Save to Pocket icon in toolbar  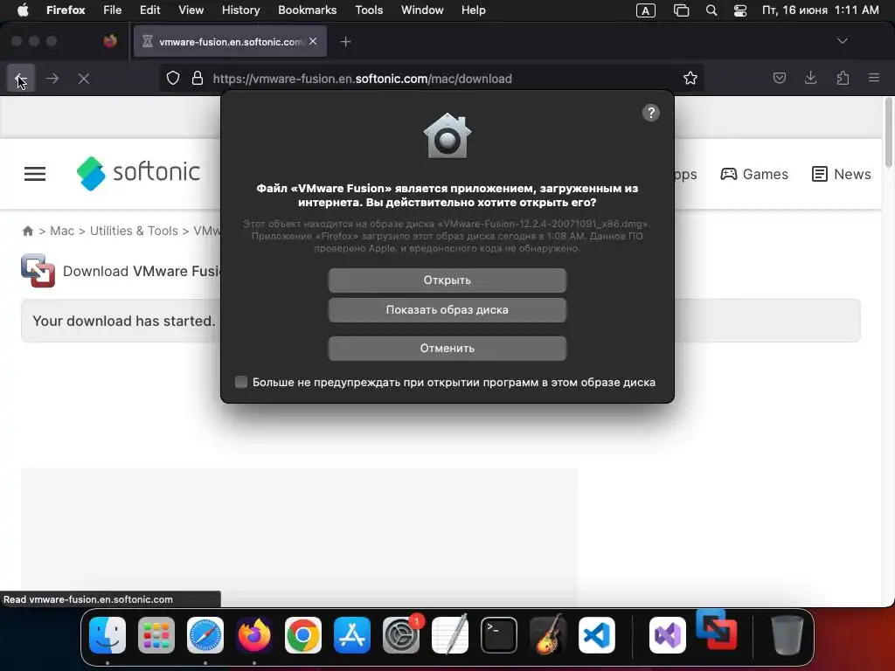779,78
